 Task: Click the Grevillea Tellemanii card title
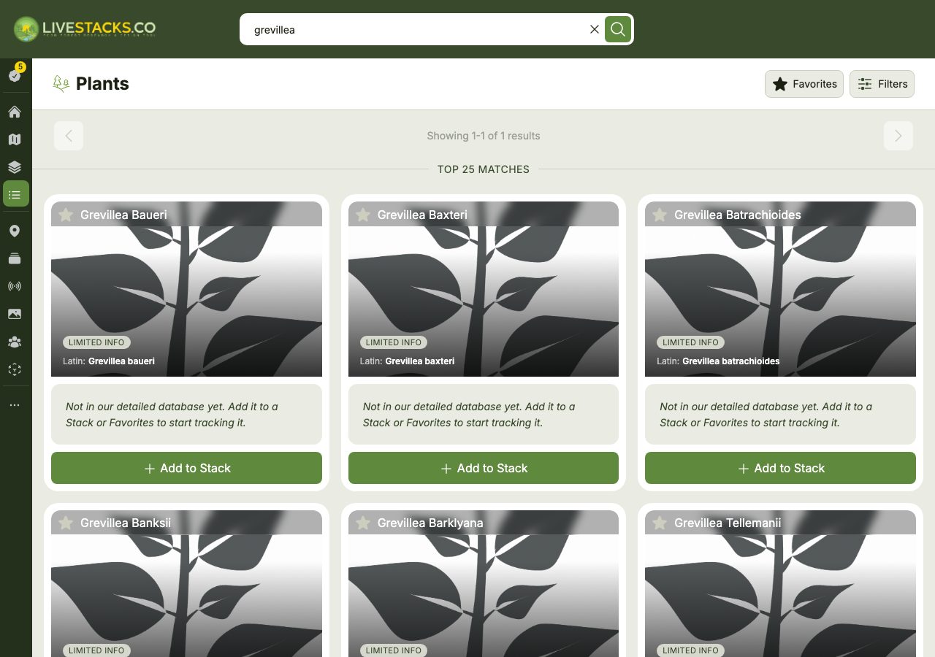728,523
